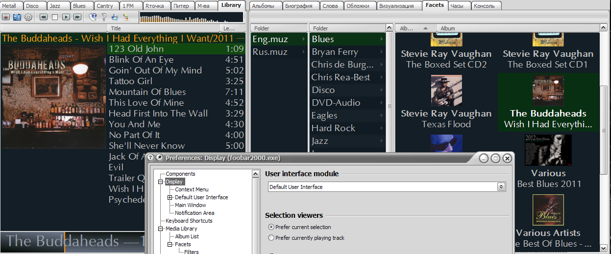Screen dimensions: 611x254
Task: Start playback with the play button
Action: click(x=66, y=17)
